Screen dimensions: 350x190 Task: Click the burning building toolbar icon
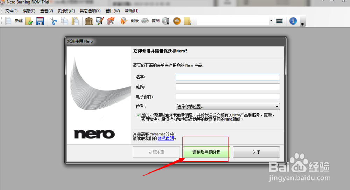coord(111,21)
